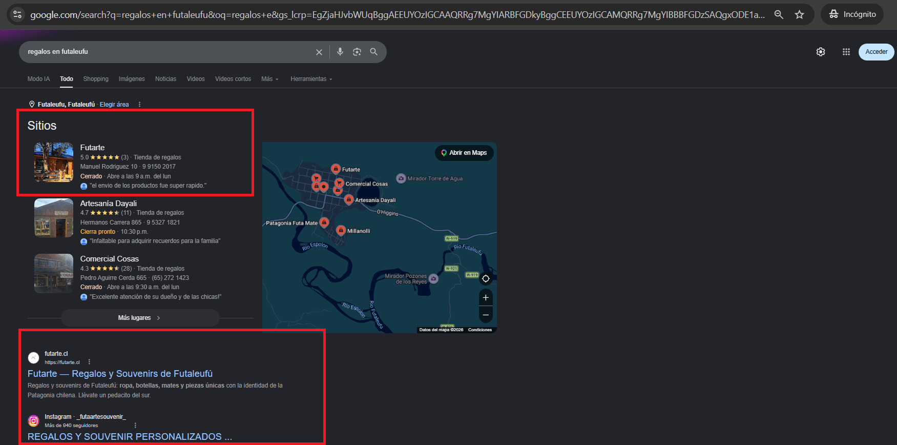This screenshot has height=445, width=897.
Task: Click the site information icon in address bar
Action: pyautogui.click(x=17, y=14)
